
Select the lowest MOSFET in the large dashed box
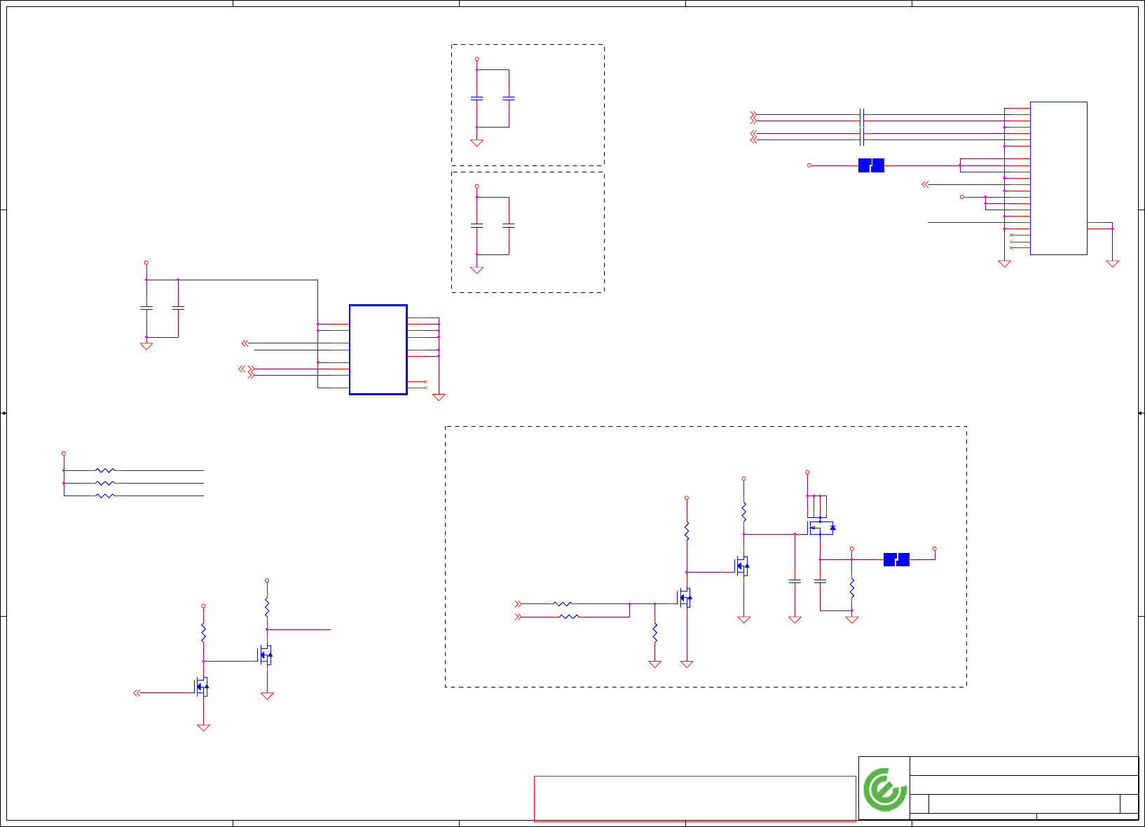tap(685, 597)
